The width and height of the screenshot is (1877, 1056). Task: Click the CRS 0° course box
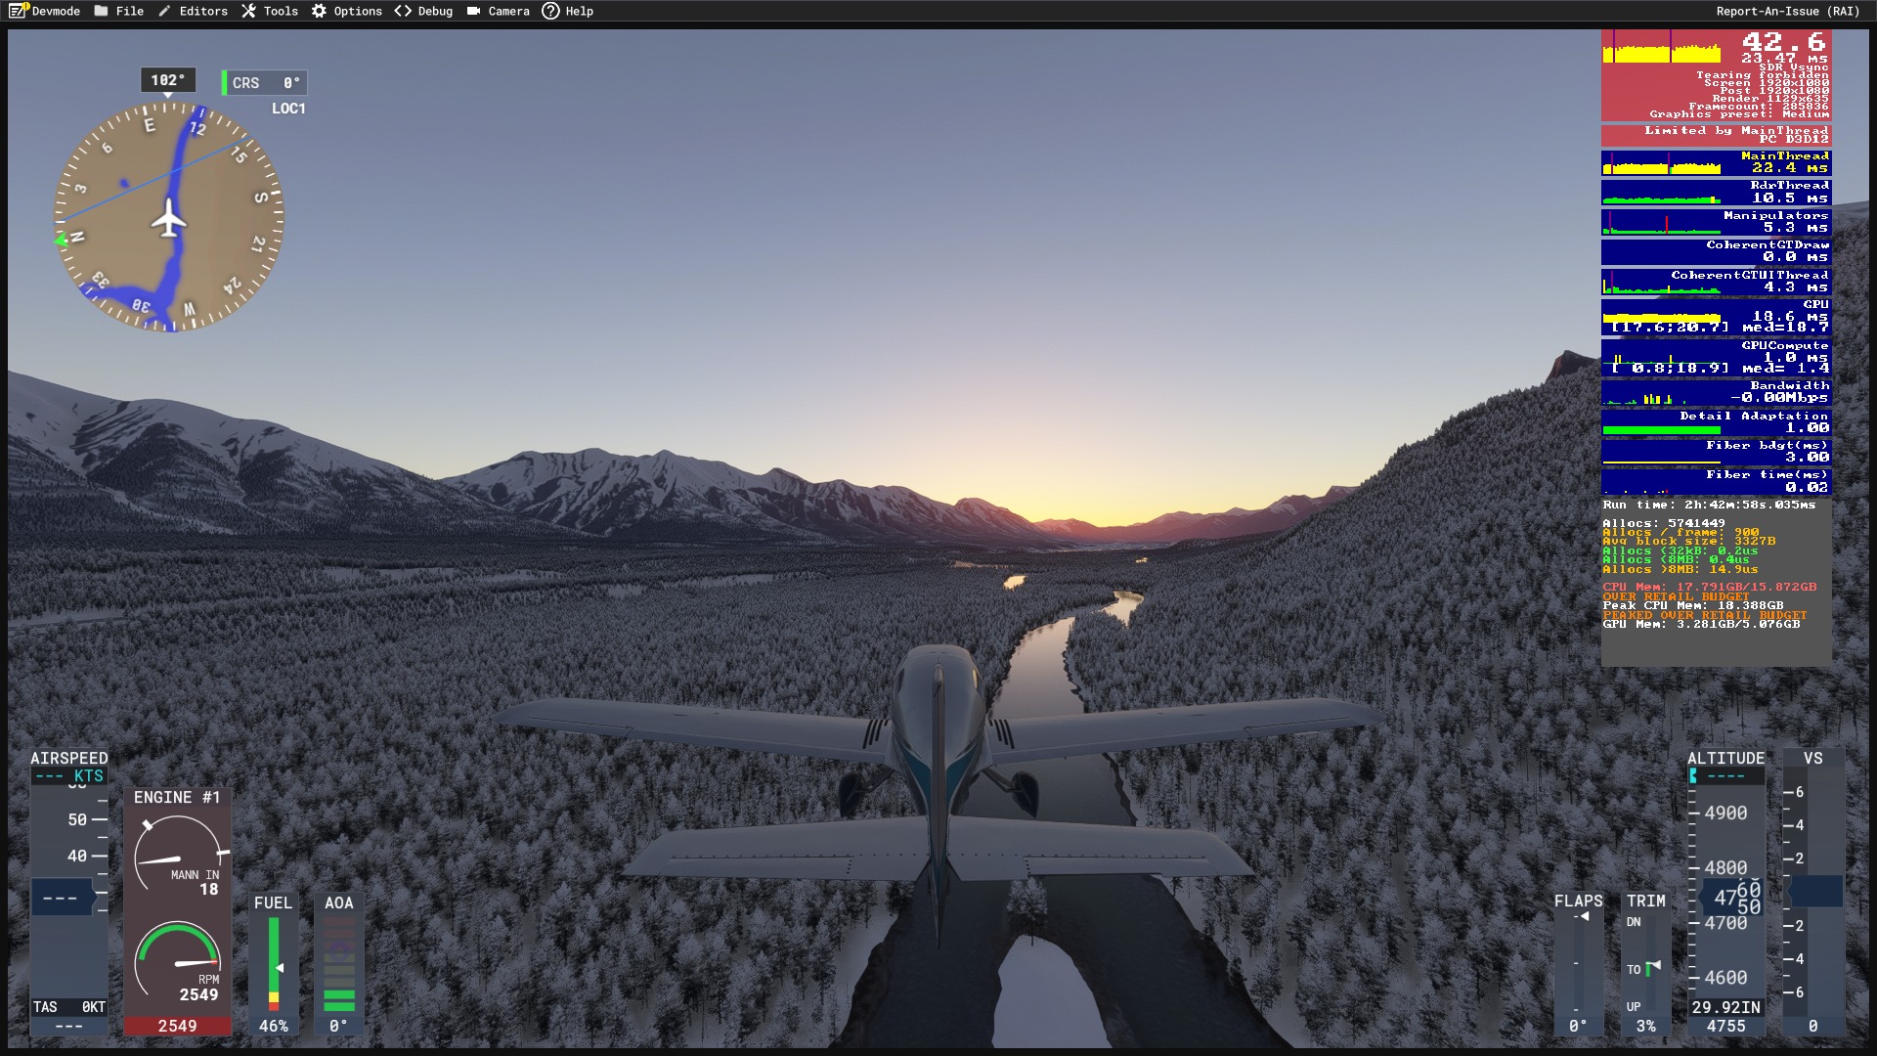pyautogui.click(x=265, y=83)
